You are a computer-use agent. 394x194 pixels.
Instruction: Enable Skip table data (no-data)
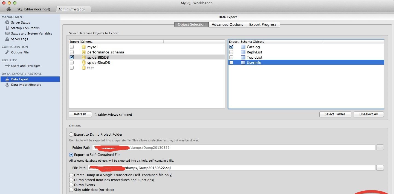[x=71, y=190]
